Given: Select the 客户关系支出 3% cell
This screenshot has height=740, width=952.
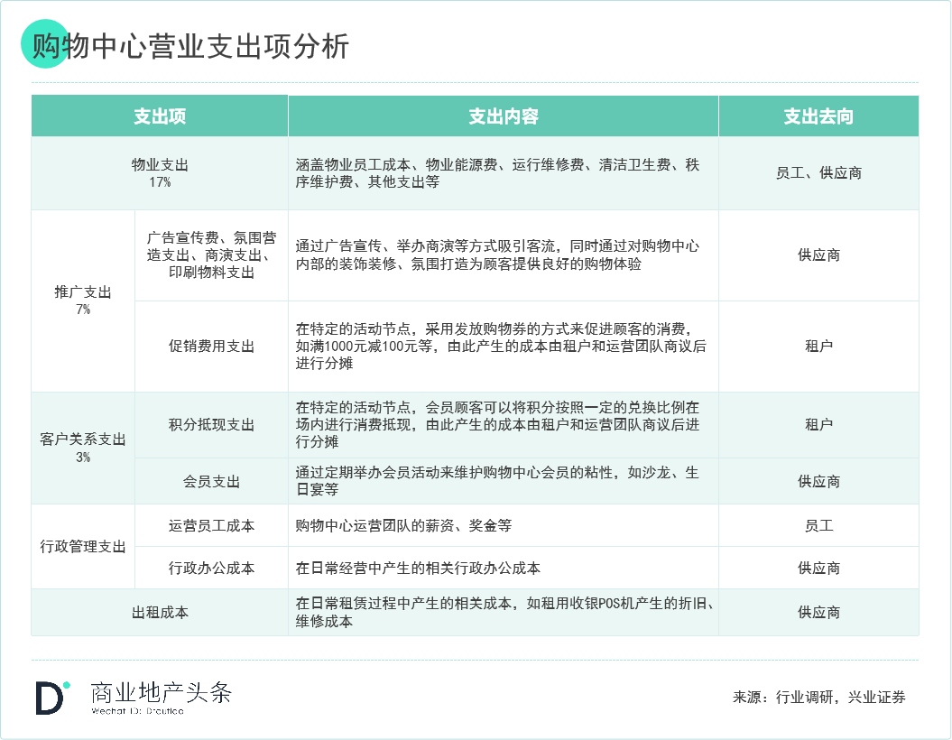Looking at the screenshot, I should (81, 447).
